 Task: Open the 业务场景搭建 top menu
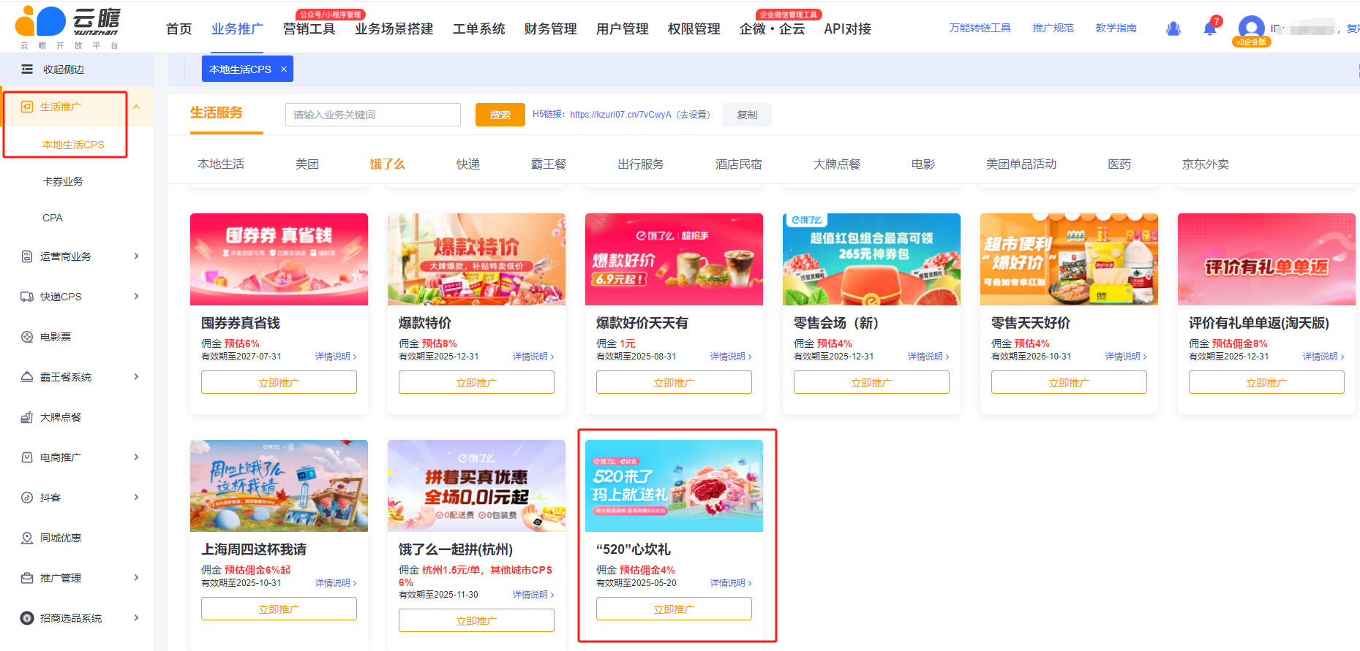tap(394, 29)
